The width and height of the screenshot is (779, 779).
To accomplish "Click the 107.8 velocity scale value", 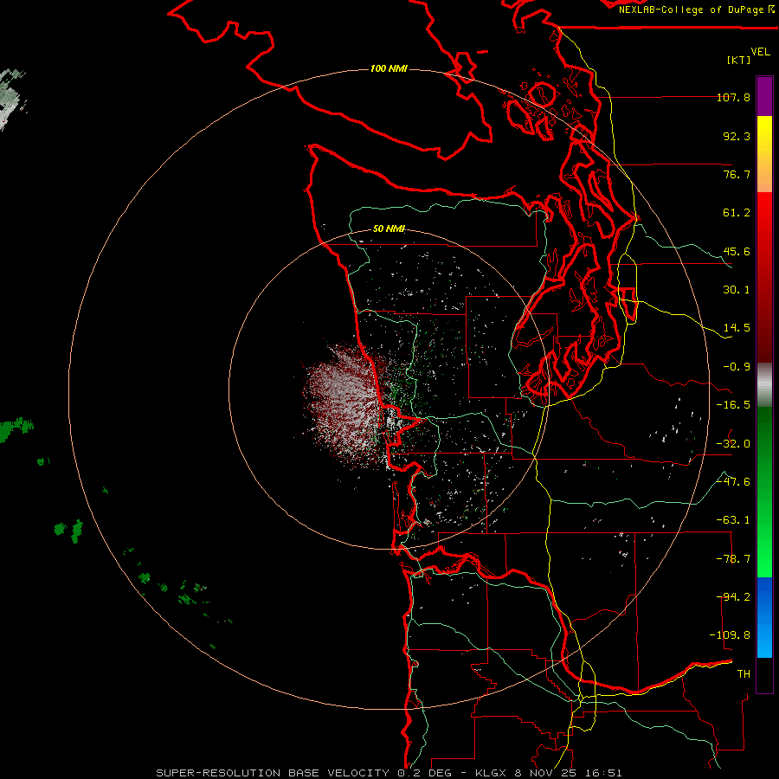I will pos(733,97).
